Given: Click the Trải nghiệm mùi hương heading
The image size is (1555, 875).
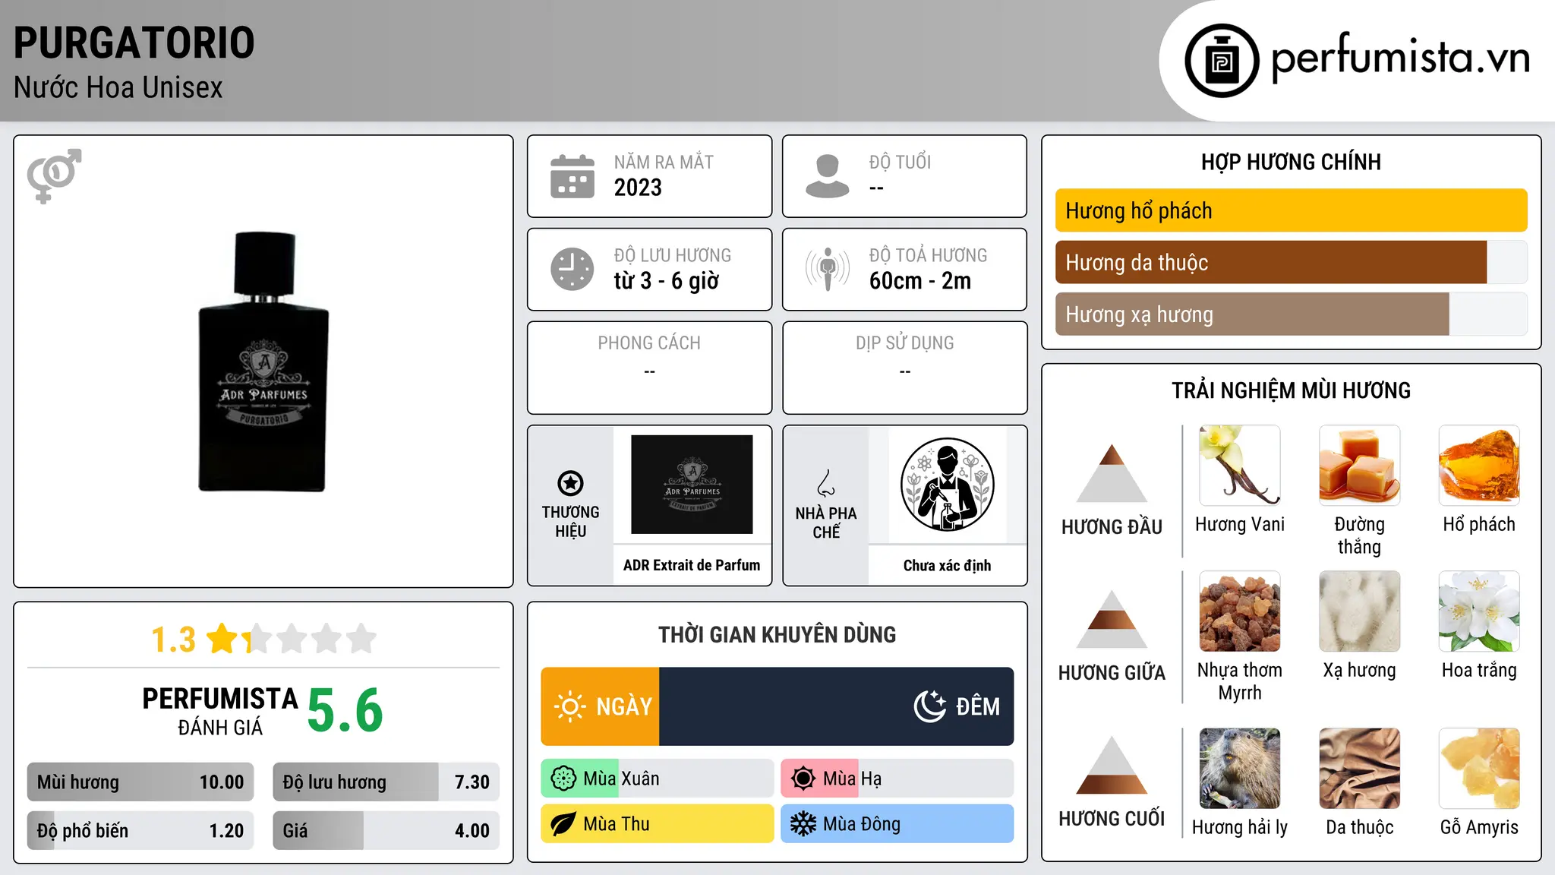Looking at the screenshot, I should (1291, 390).
